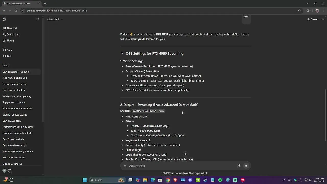Image resolution: width=327 pixels, height=184 pixels.
Task: Click the microphone dictation icon
Action: 239,166
